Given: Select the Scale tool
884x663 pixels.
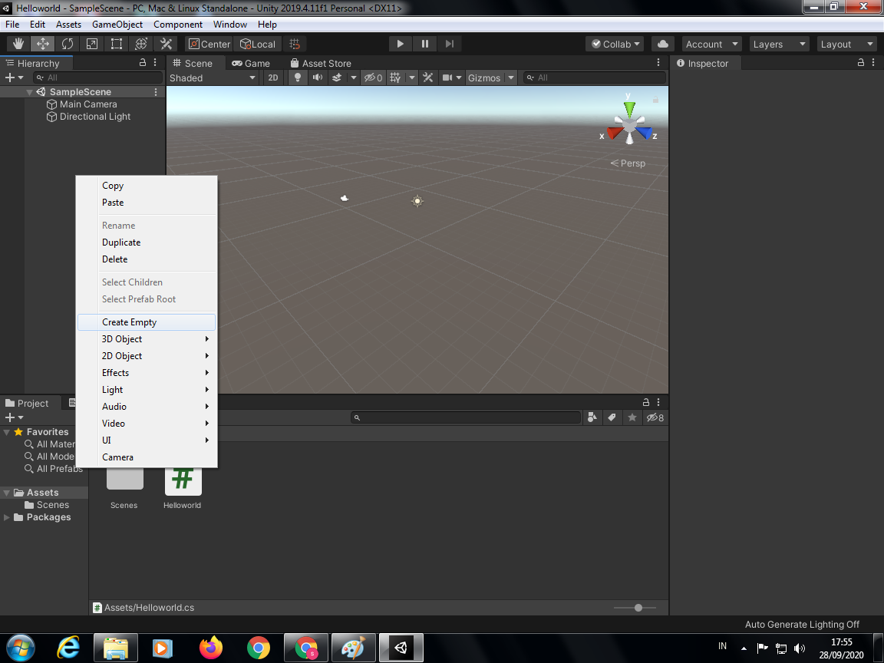Looking at the screenshot, I should (92, 44).
